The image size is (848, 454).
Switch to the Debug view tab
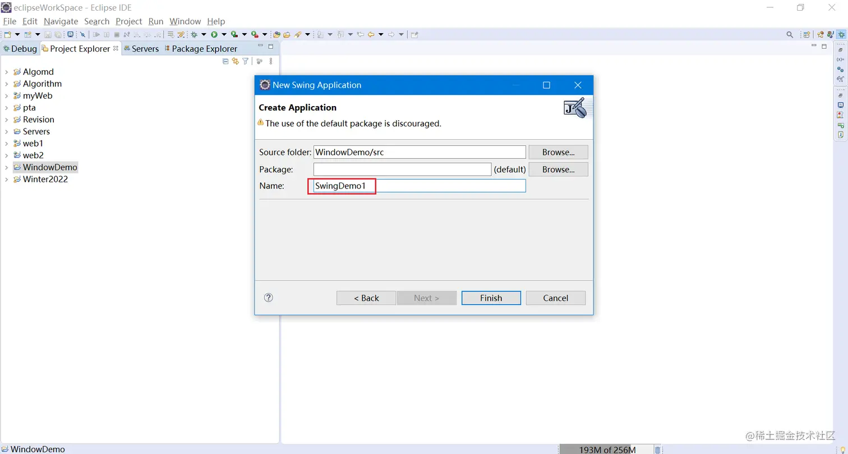coord(20,49)
